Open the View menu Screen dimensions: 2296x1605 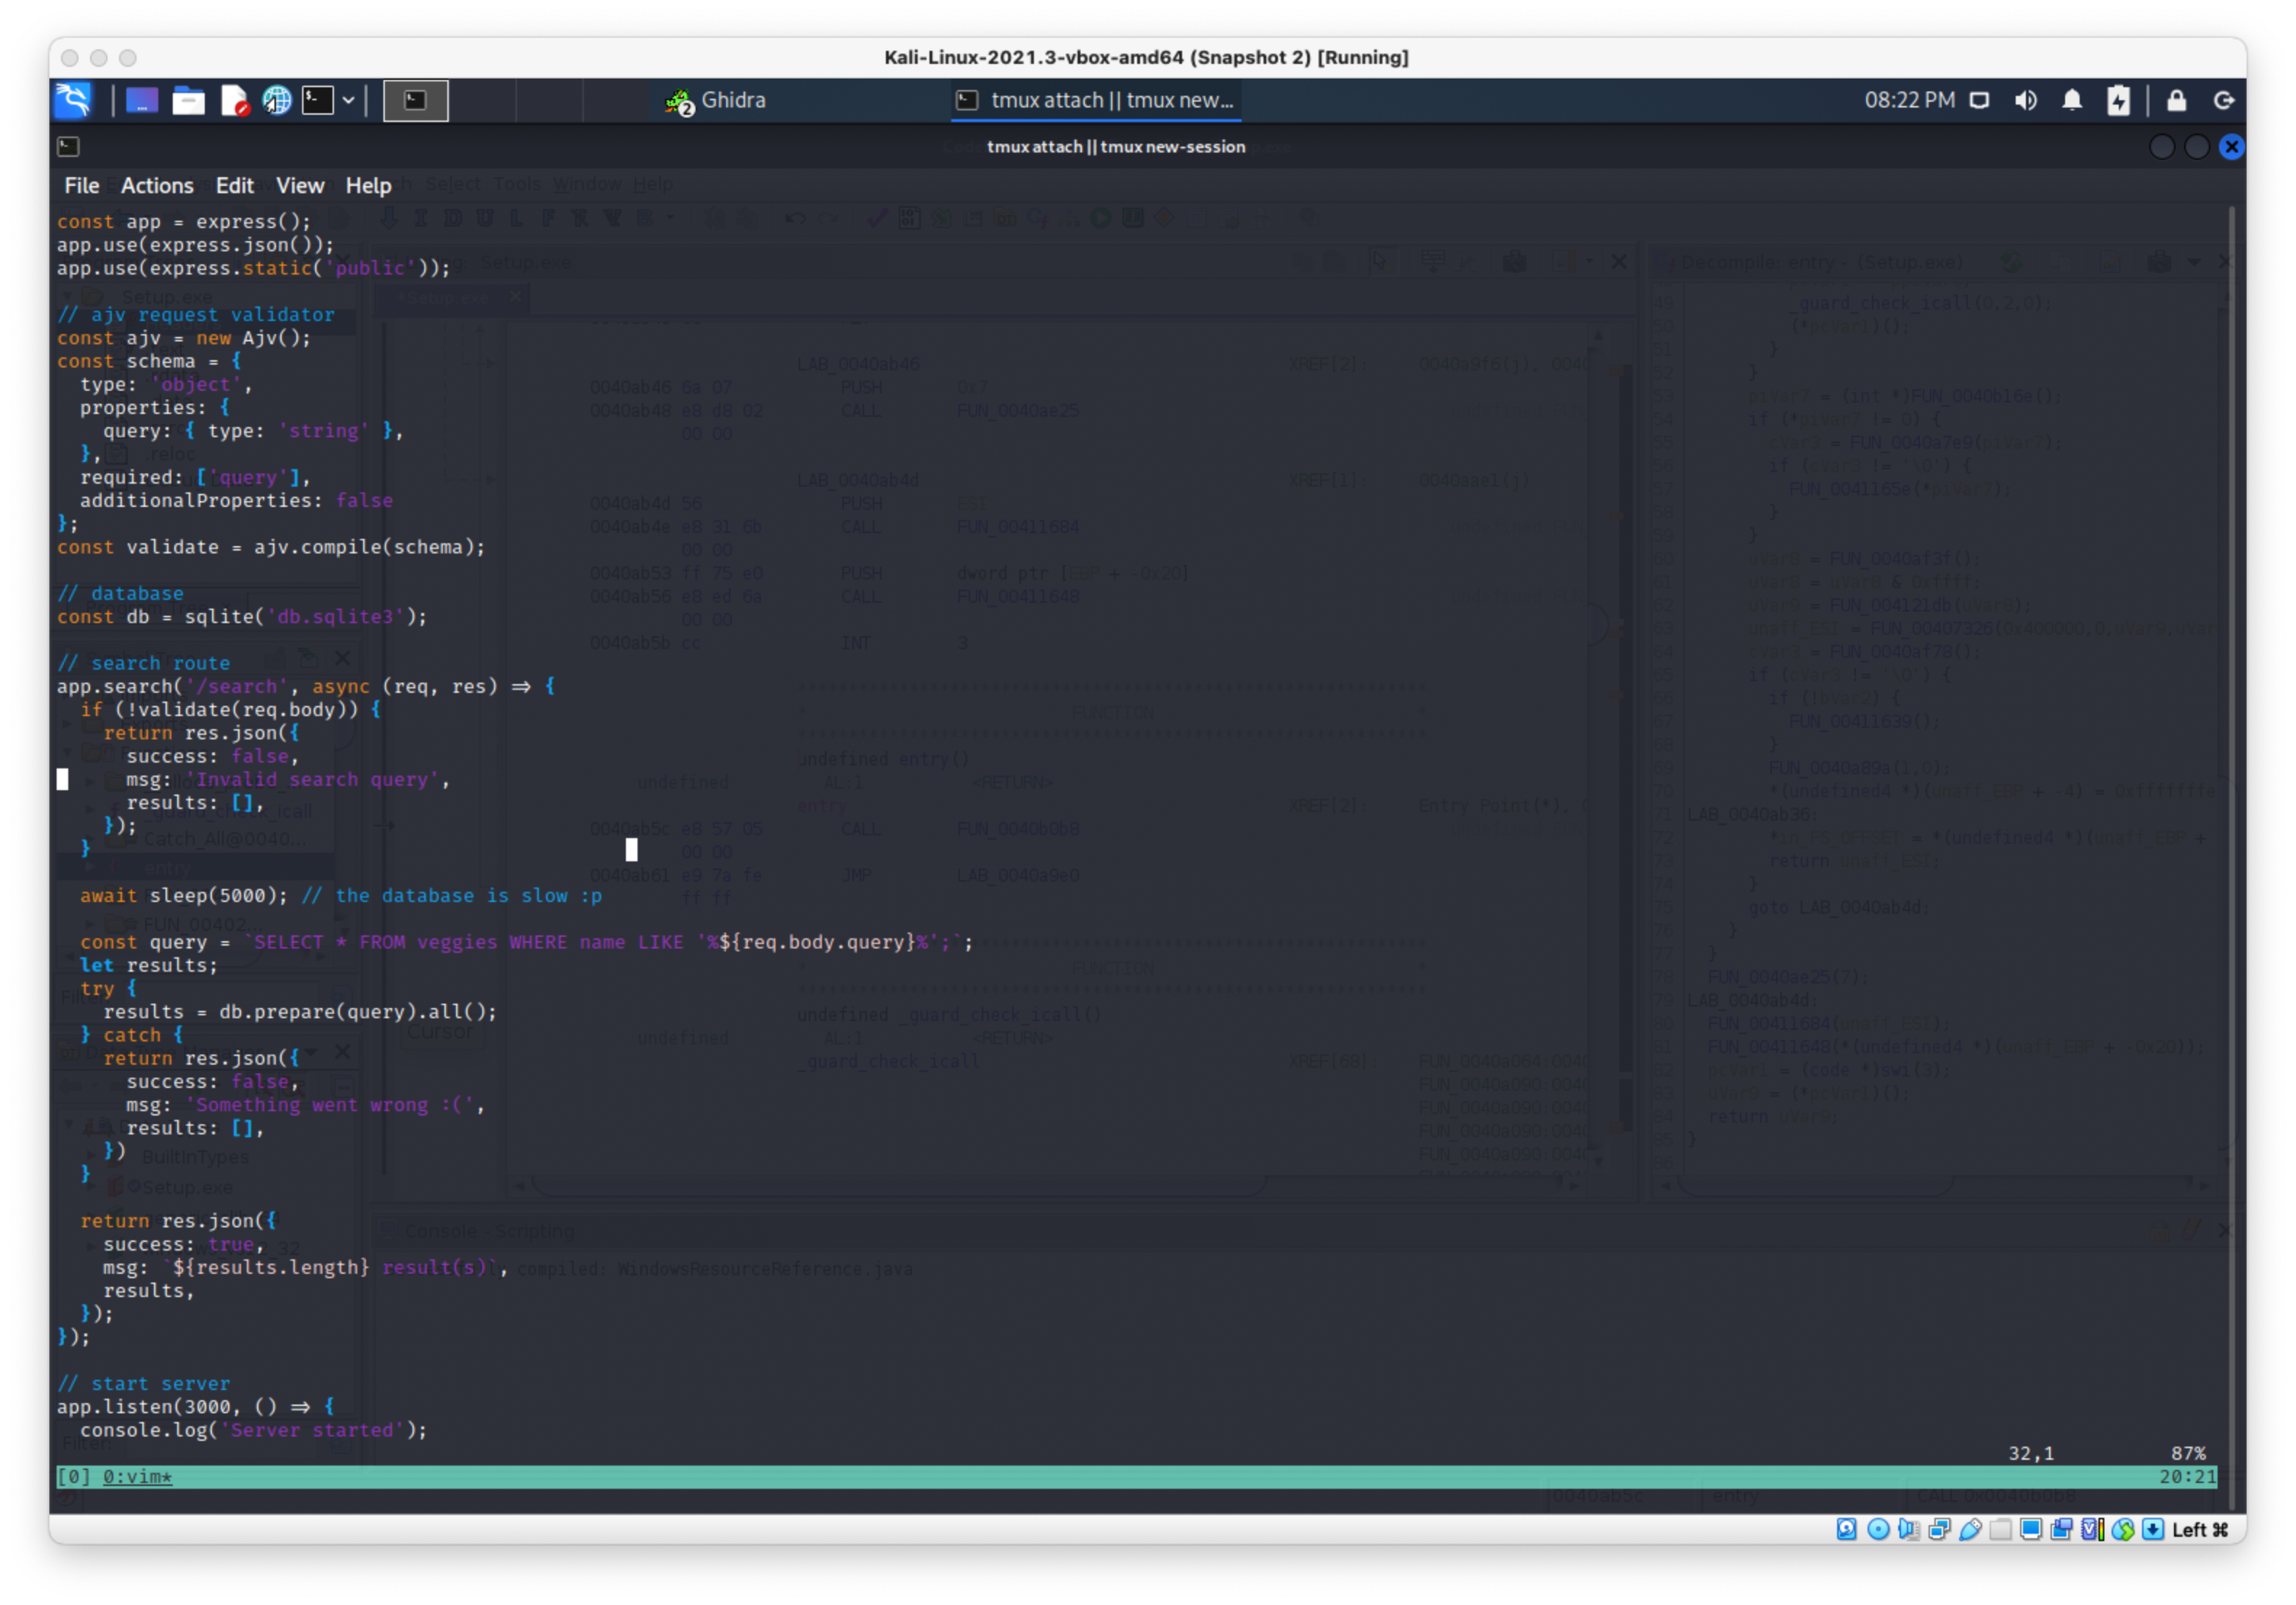[x=300, y=185]
